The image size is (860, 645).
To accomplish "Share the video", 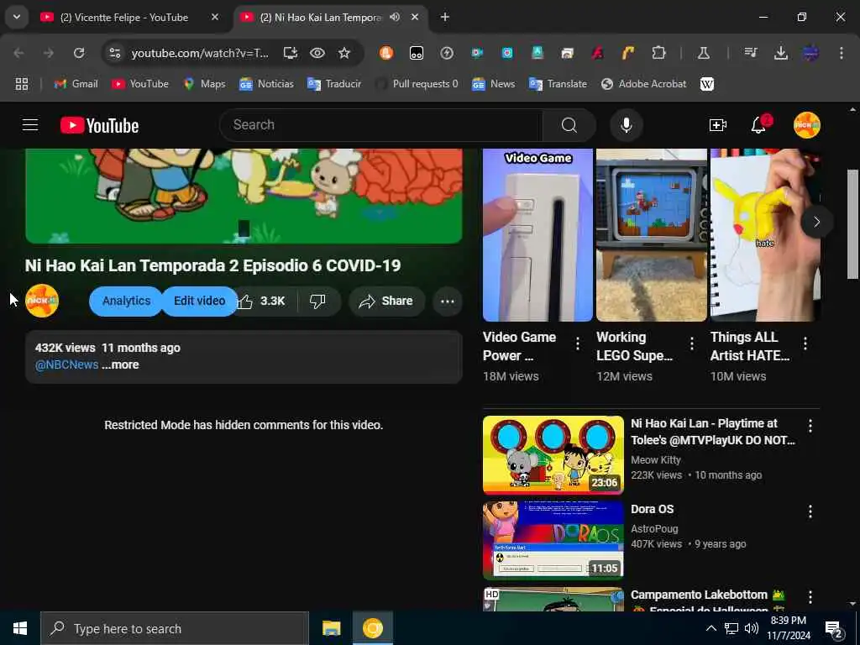I will click(x=386, y=302).
